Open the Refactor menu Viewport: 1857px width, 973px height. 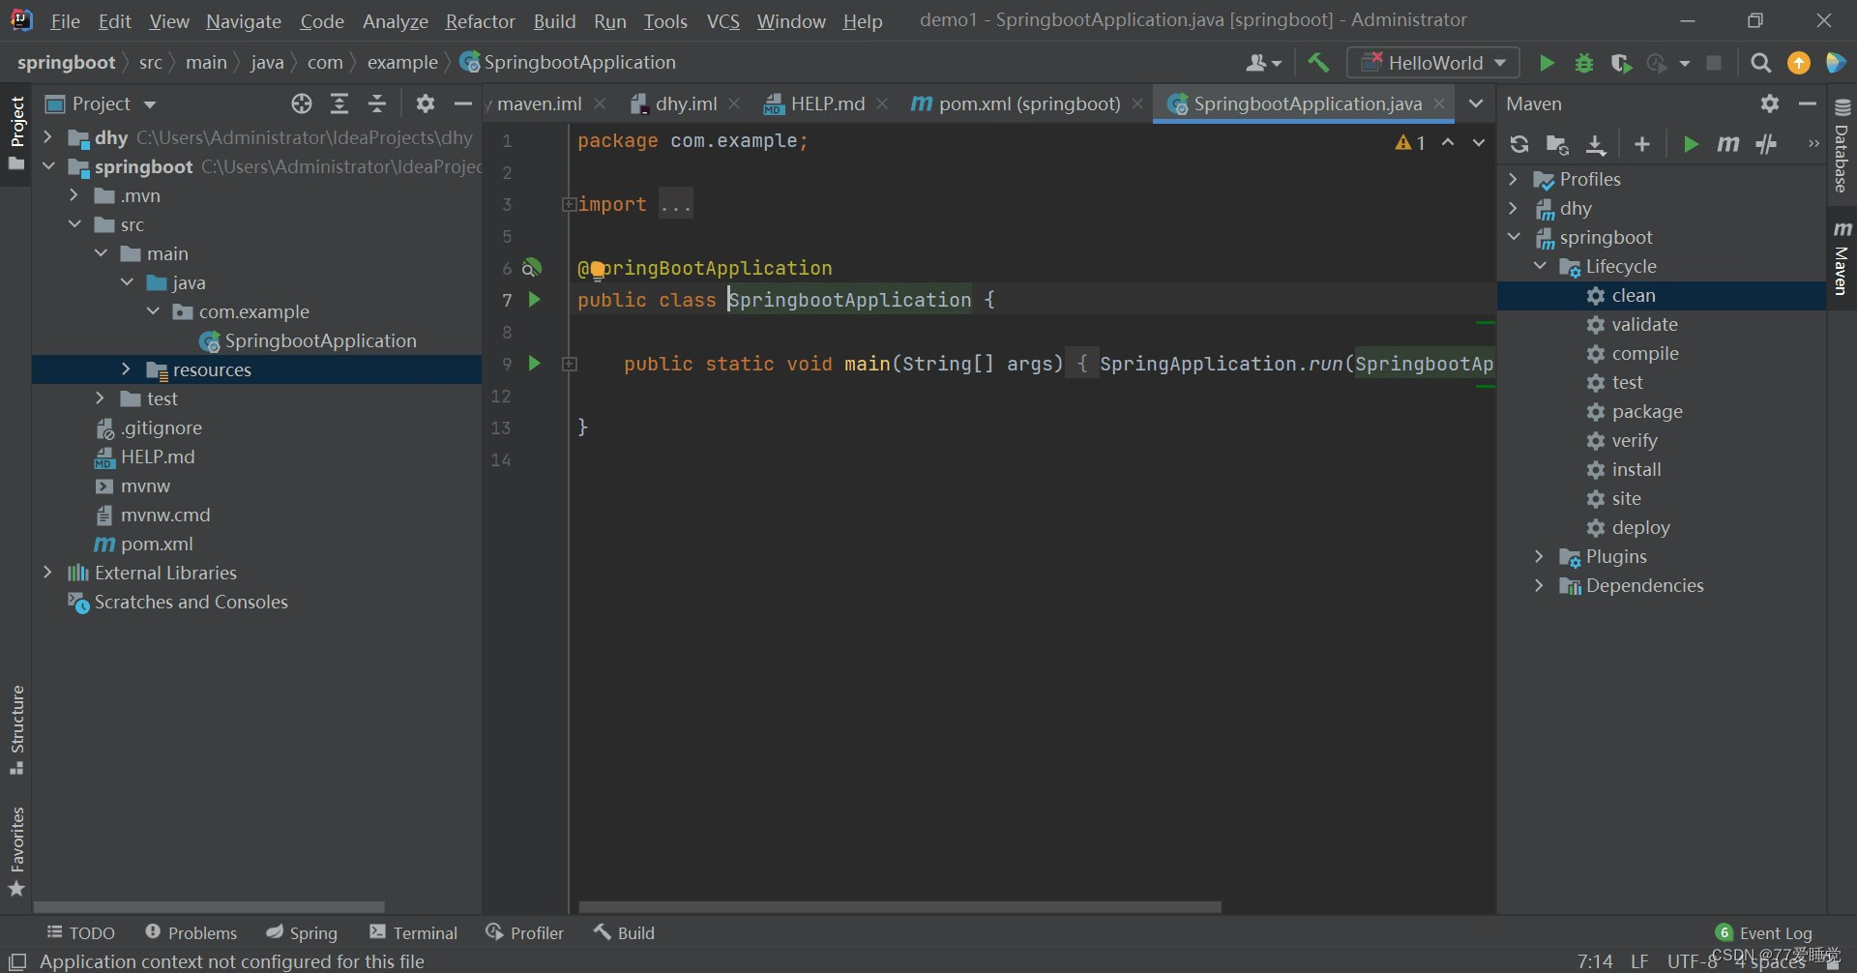point(480,20)
